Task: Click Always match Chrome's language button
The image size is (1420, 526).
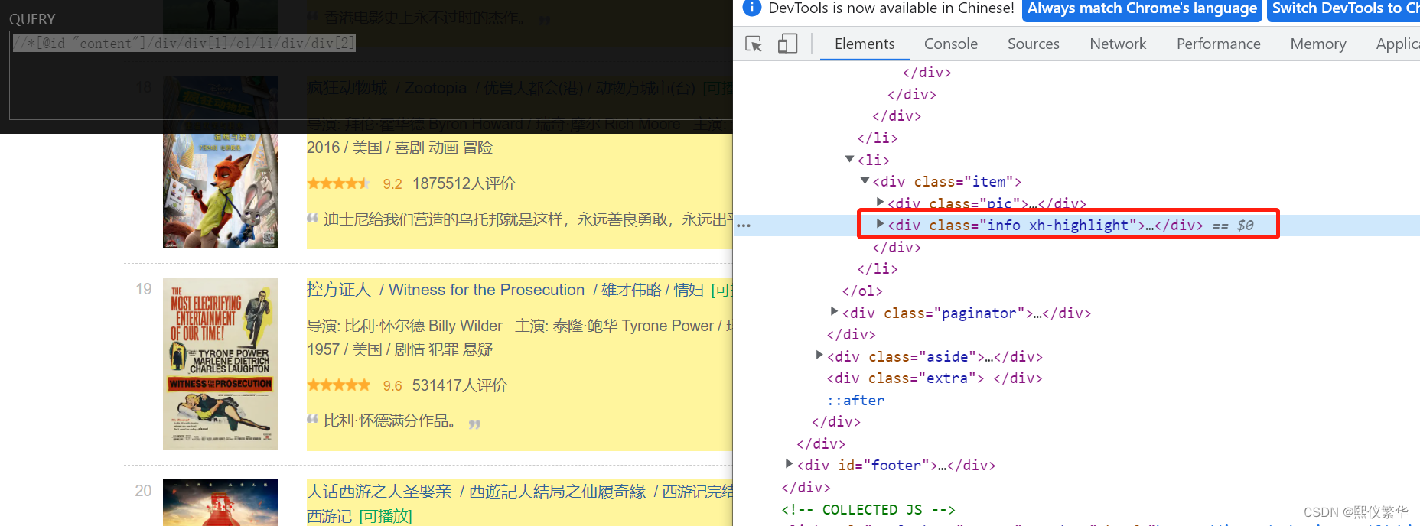Action: pos(1142,8)
